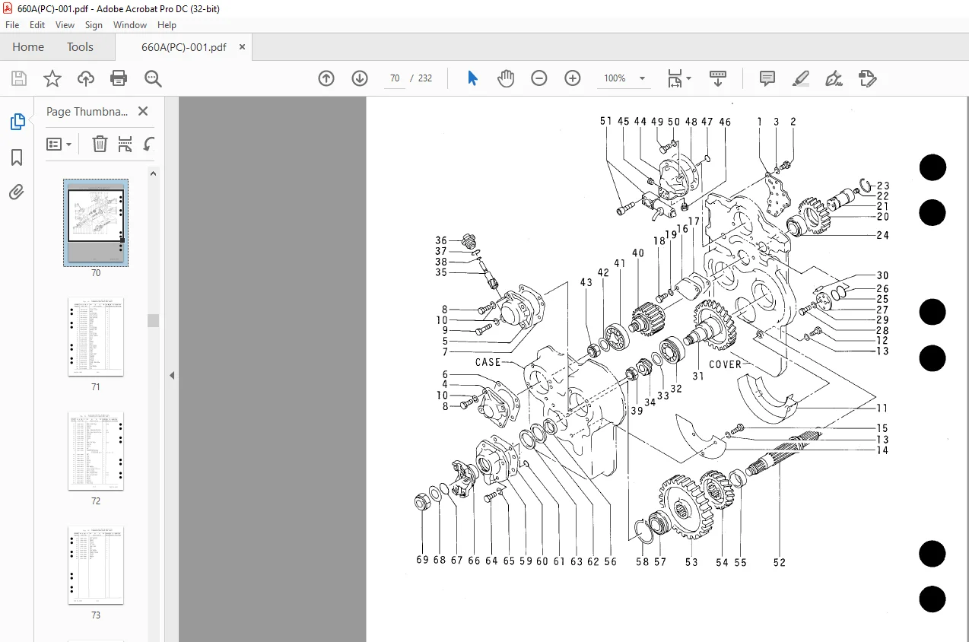Select the highlight pen tool
Image resolution: width=969 pixels, height=642 pixels.
(800, 78)
